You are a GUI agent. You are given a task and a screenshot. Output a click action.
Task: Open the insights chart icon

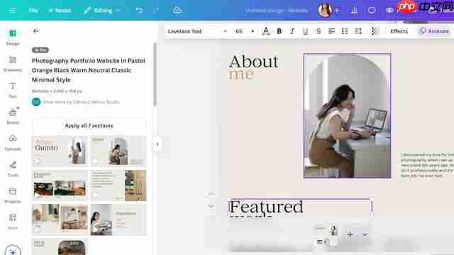[x=354, y=11]
